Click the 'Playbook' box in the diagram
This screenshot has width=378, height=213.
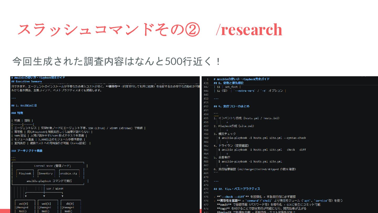25,174
